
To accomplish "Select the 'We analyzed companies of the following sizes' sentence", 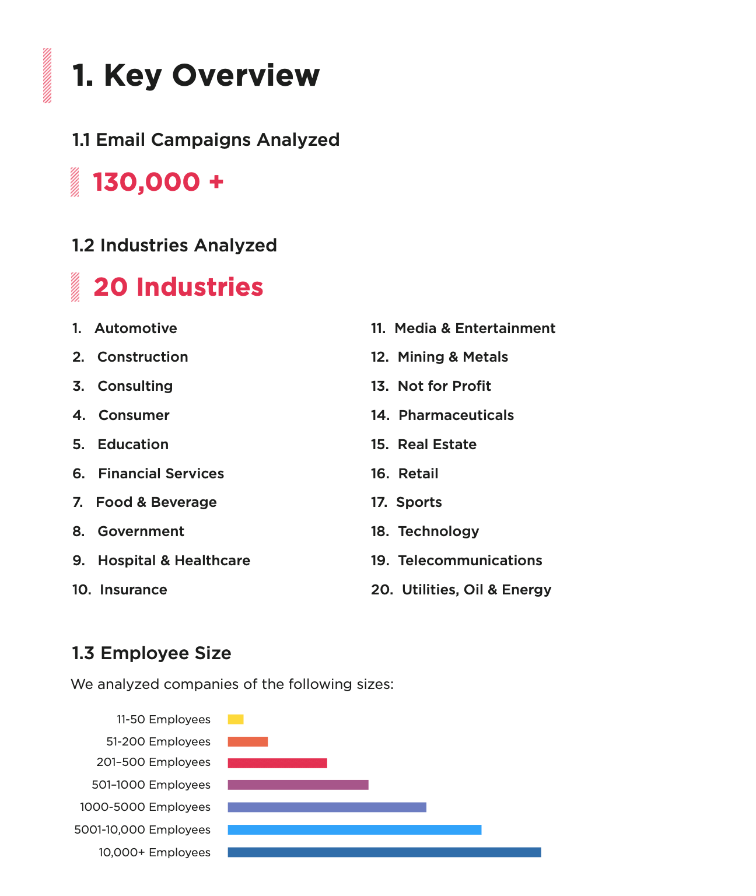I will (232, 684).
